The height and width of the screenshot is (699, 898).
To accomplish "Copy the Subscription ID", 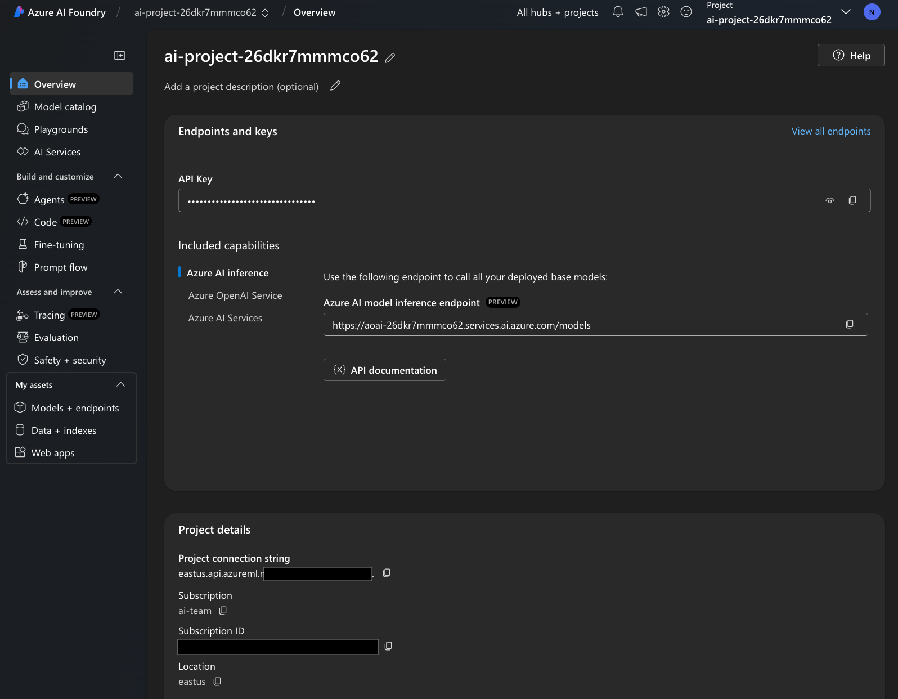I will click(x=388, y=646).
